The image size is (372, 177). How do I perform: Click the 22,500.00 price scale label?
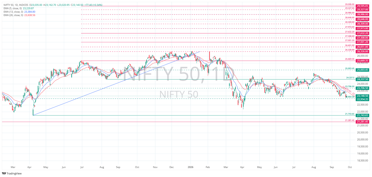pos(362,104)
